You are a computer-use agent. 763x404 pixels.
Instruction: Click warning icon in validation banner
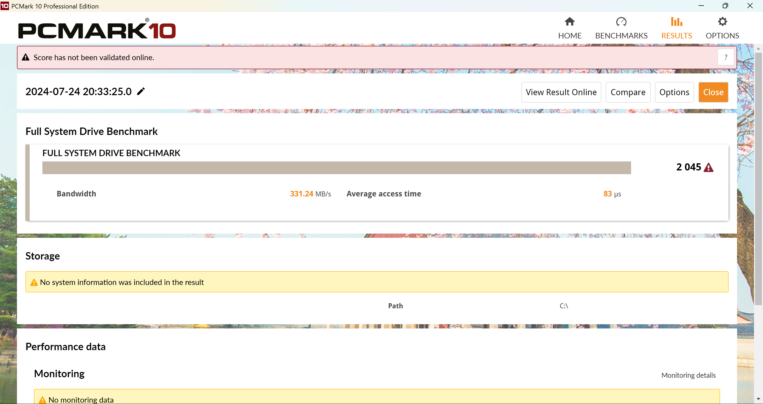(x=26, y=57)
